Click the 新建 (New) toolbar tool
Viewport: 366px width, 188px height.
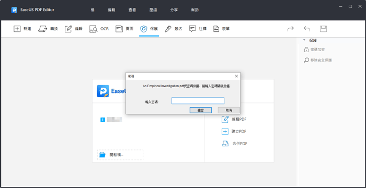pyautogui.click(x=22, y=29)
